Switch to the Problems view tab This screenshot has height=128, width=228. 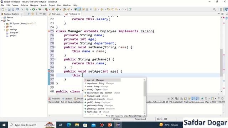pos(55,98)
